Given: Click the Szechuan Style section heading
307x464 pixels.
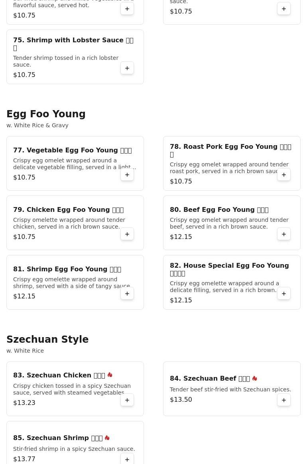Looking at the screenshot, I should point(47,340).
